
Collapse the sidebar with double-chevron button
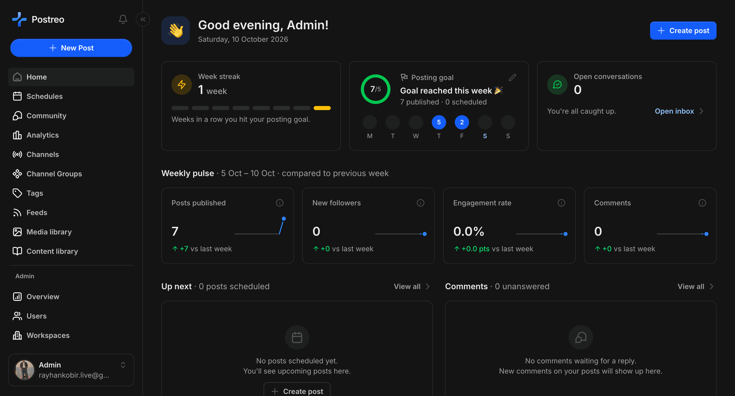(143, 19)
